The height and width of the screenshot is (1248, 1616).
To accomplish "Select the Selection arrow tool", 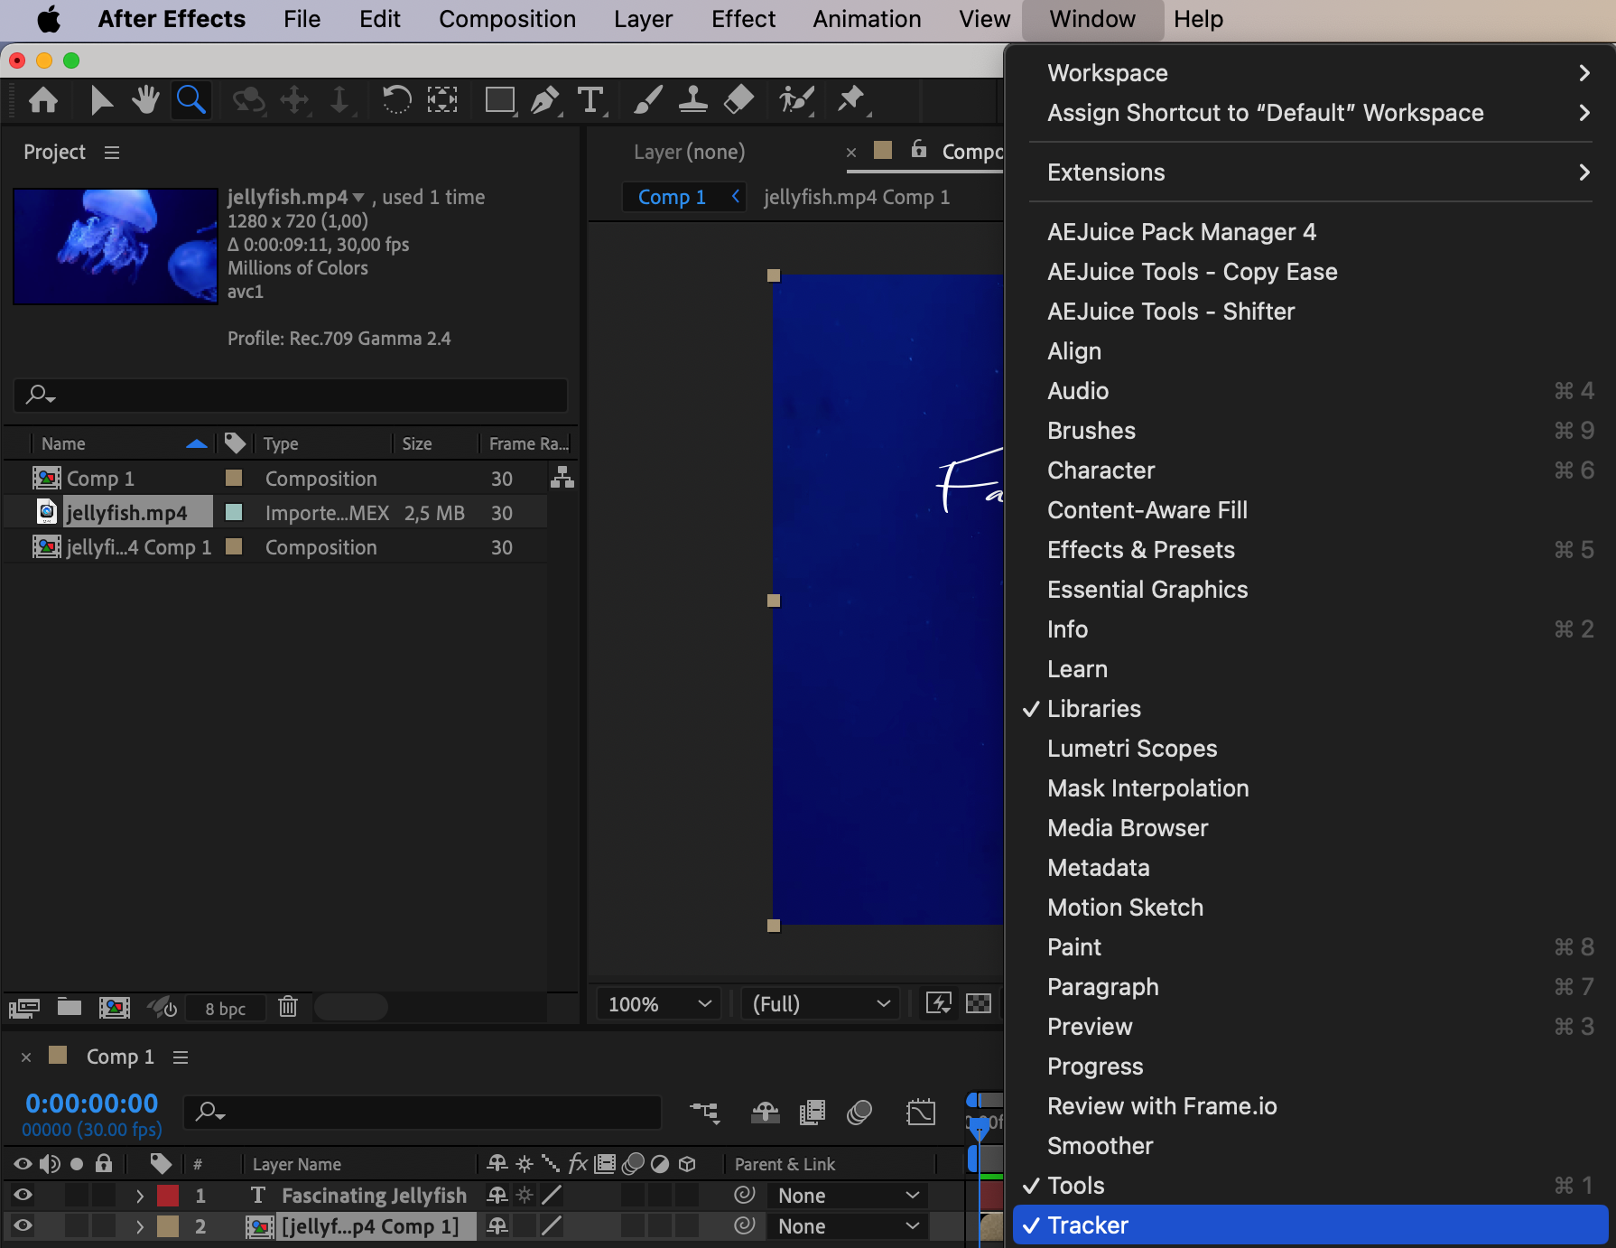I will (x=101, y=100).
